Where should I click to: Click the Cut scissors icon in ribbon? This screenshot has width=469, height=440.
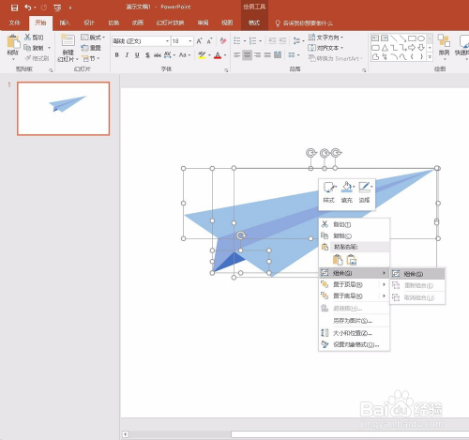point(27,38)
